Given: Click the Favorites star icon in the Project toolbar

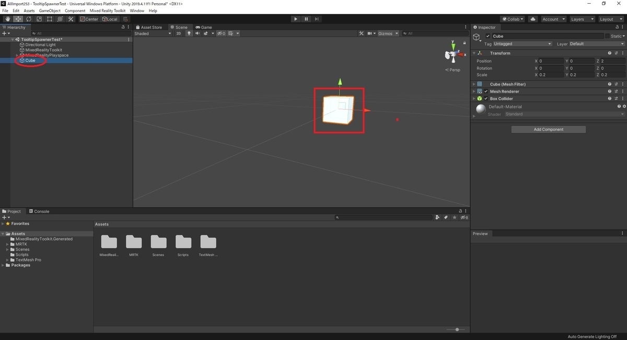Looking at the screenshot, I should click(455, 217).
